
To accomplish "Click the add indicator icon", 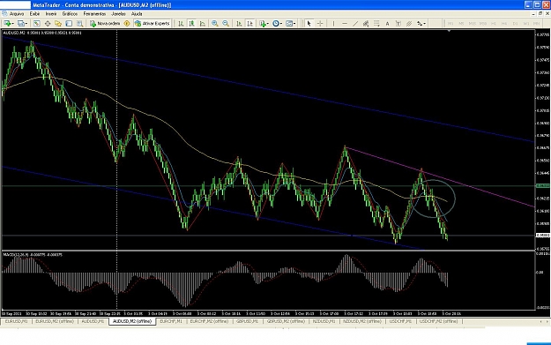I will (262, 23).
